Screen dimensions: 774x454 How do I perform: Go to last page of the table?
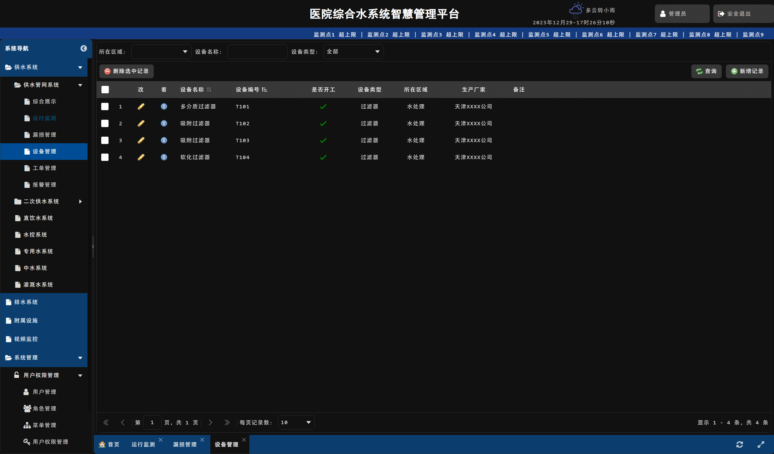[x=227, y=423]
